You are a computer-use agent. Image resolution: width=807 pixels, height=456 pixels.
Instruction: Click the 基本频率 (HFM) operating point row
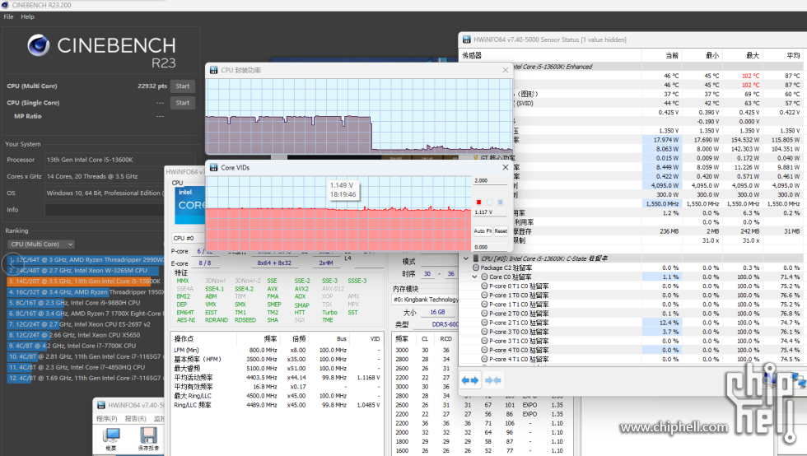[x=278, y=359]
